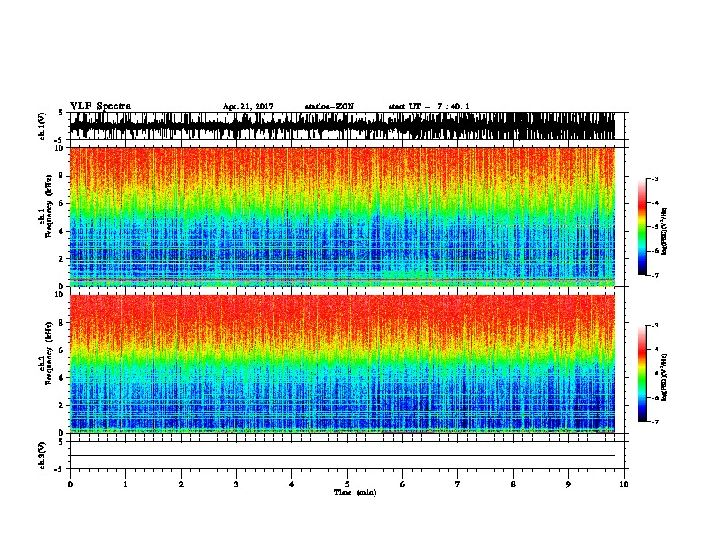Image resolution: width=703 pixels, height=543 pixels.
Task: Click time axis tick label '0'
Action: click(x=70, y=484)
